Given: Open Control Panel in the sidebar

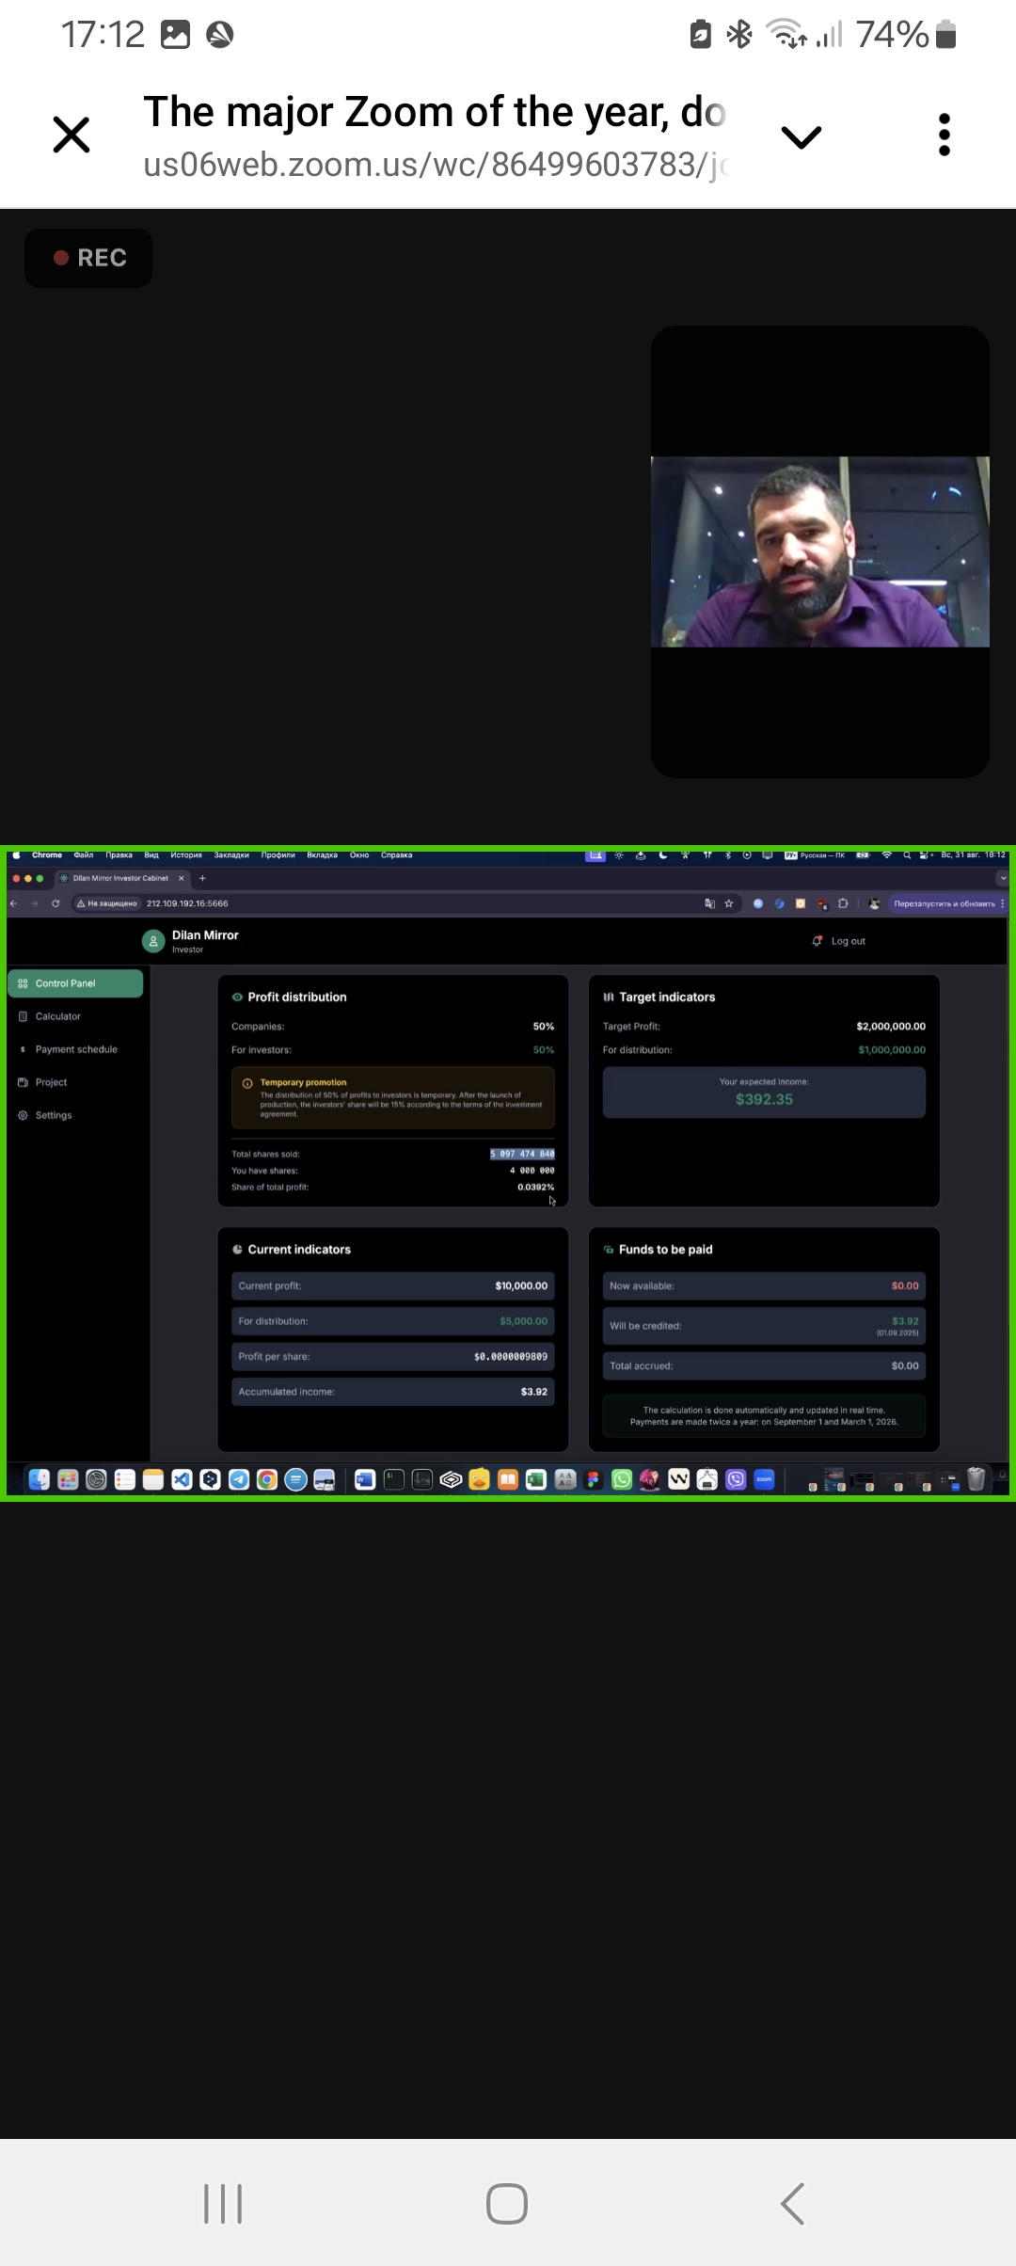Looking at the screenshot, I should click(x=75, y=983).
